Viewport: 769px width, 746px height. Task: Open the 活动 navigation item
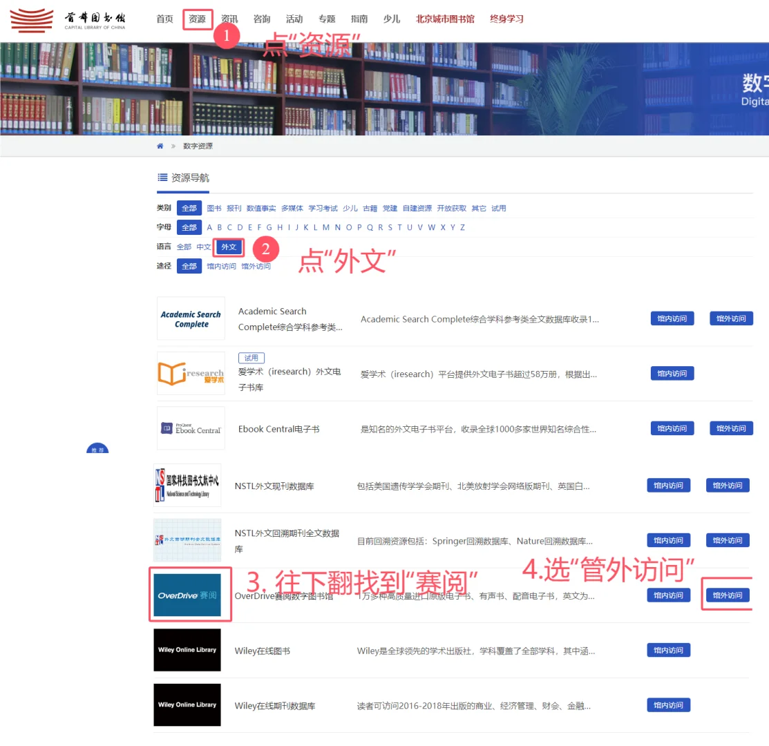(x=294, y=19)
